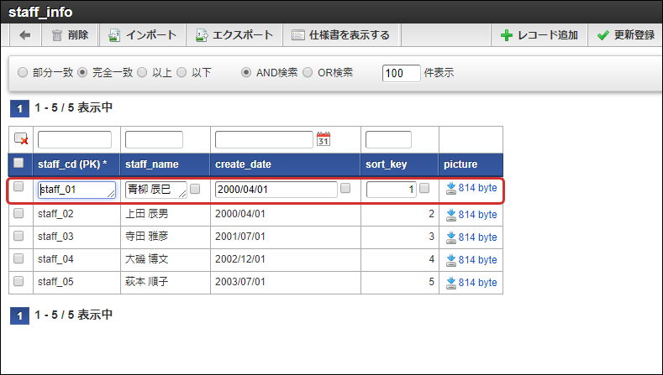663x375 pixels.
Task: Click the エクスポート toolbar button
Action: tap(234, 35)
